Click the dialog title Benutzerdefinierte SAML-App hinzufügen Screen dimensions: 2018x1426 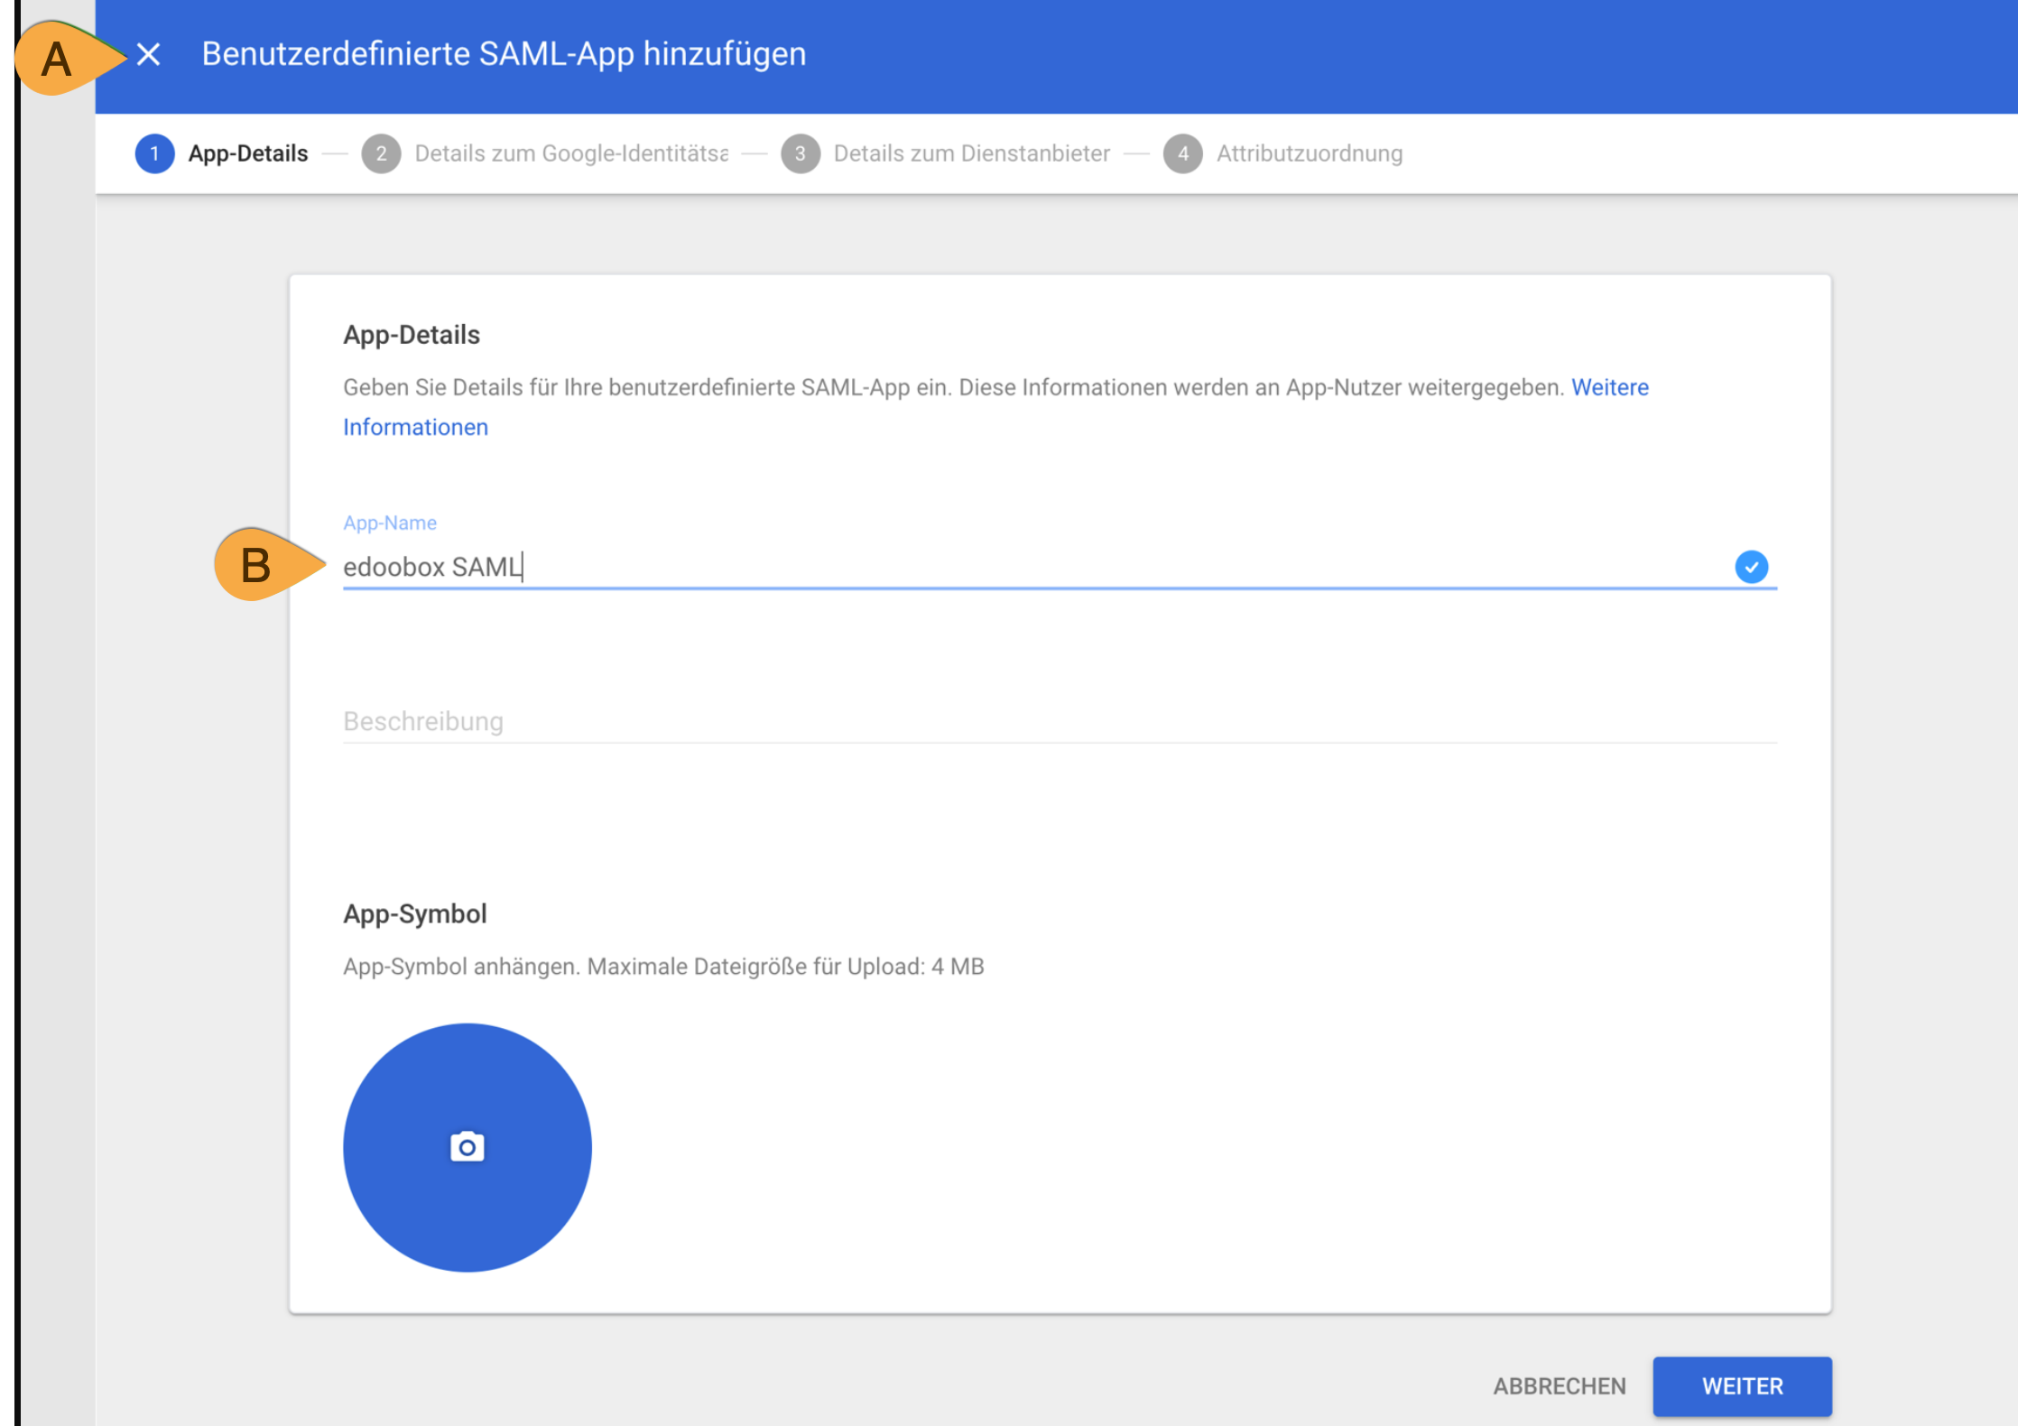(504, 54)
